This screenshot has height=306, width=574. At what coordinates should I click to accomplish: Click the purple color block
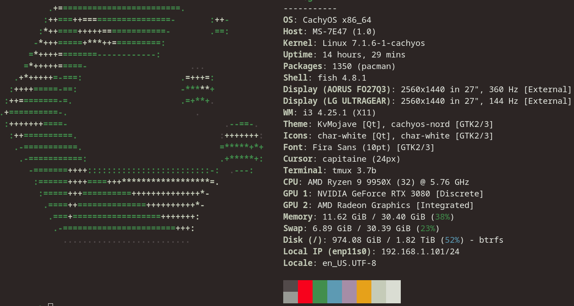tap(349, 292)
